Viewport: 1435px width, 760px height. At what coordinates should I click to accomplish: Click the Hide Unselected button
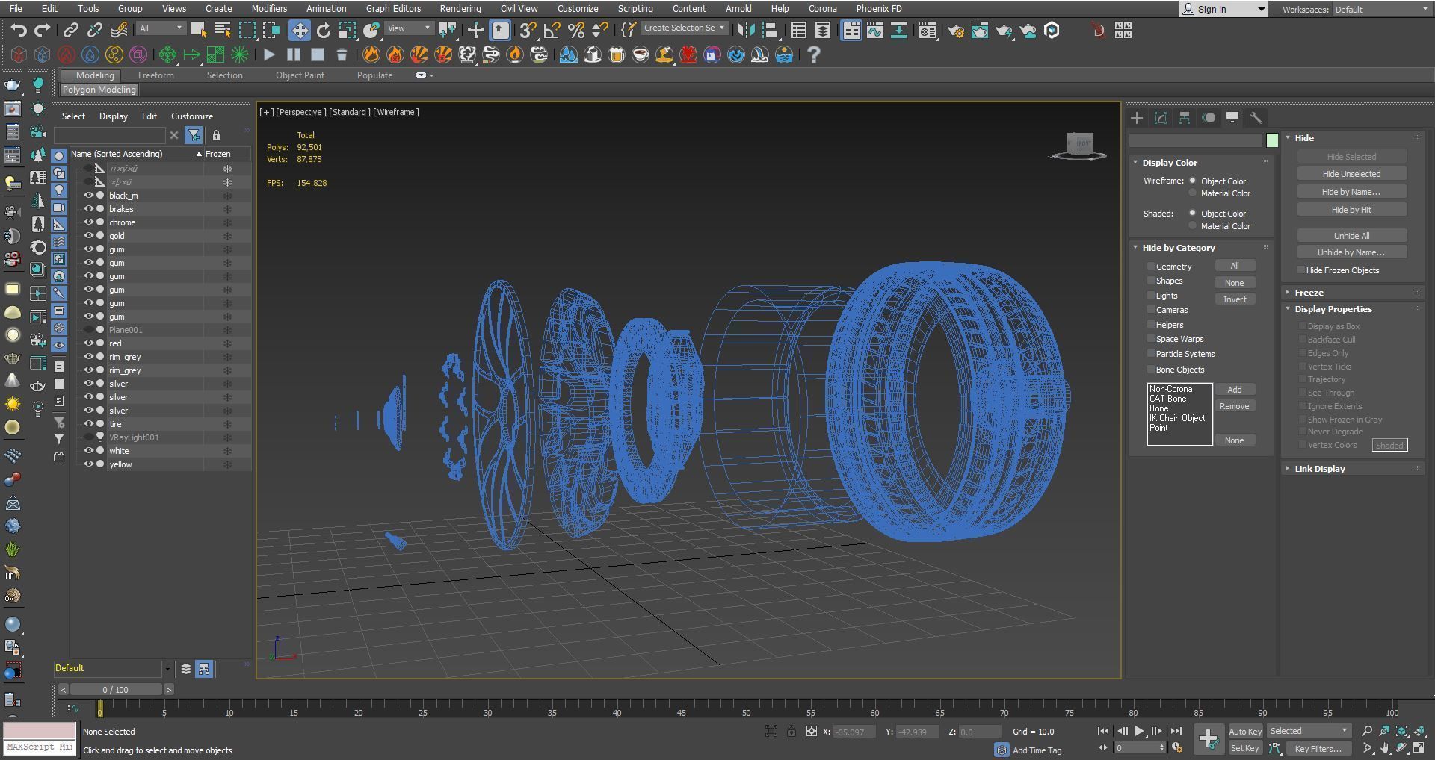(1351, 174)
